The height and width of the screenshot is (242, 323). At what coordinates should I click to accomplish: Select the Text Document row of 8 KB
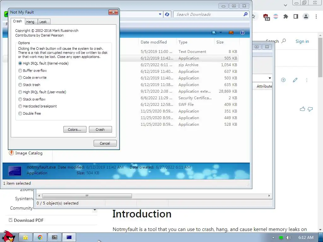(179, 52)
